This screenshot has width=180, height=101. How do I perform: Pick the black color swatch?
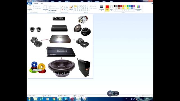point(114,6)
